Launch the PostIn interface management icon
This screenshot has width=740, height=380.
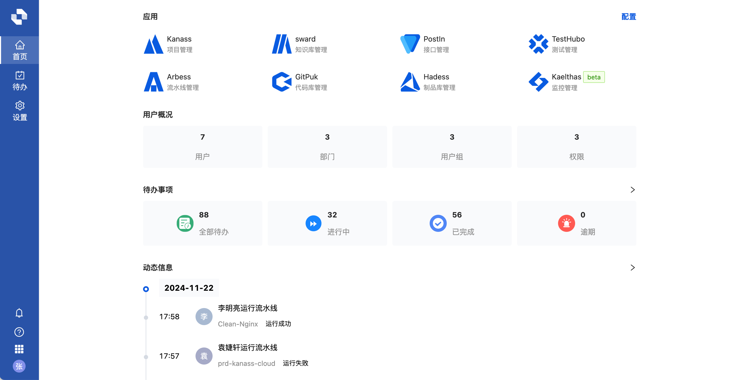click(x=410, y=44)
